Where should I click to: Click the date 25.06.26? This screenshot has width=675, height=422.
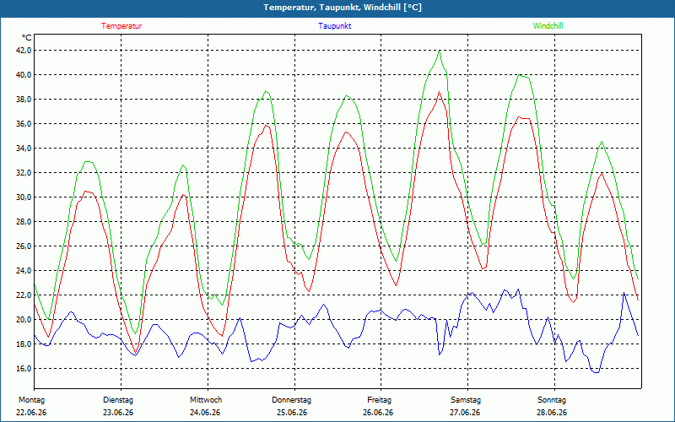coord(292,413)
